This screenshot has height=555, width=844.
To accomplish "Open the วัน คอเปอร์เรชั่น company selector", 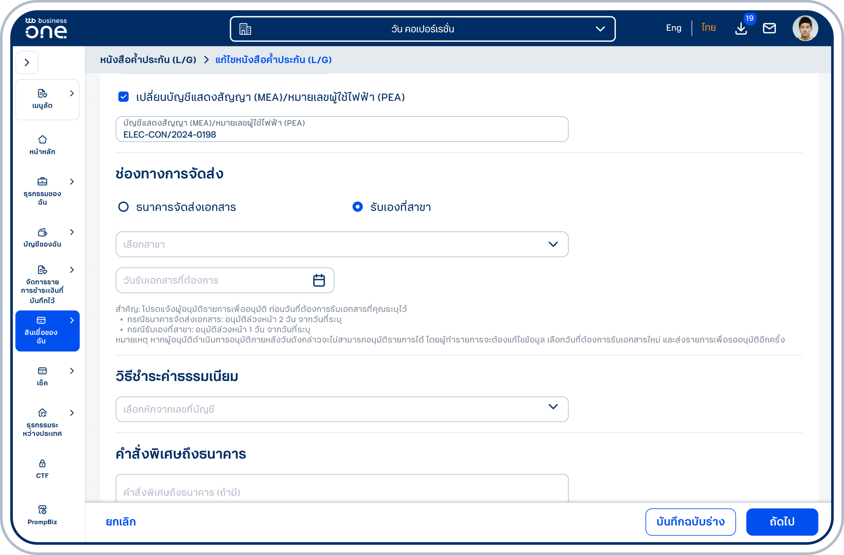I will [422, 29].
